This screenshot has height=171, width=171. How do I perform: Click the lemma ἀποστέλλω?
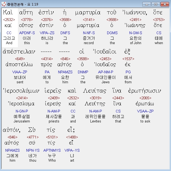pyautogui.click(x=19, y=65)
